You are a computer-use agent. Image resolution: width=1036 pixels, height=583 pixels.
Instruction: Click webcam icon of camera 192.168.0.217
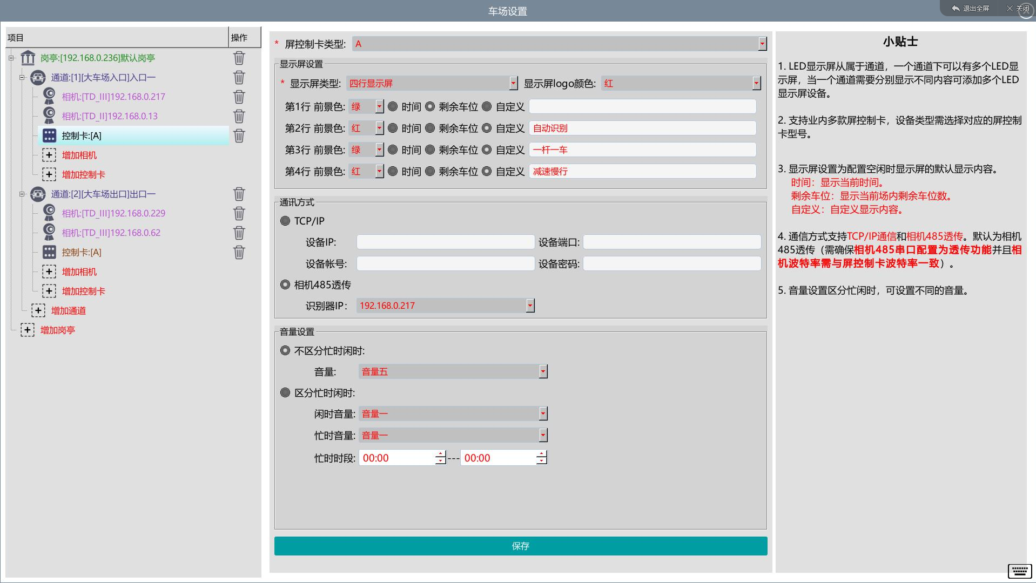coord(49,97)
